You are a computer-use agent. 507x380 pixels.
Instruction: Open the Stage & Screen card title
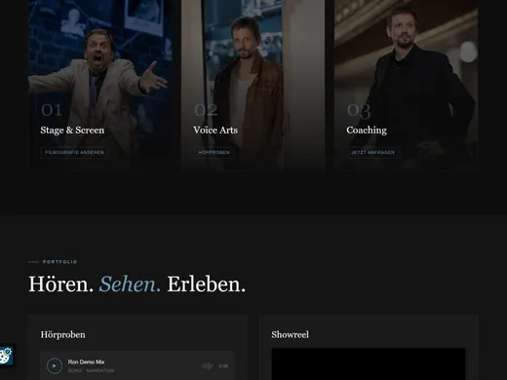tap(72, 130)
